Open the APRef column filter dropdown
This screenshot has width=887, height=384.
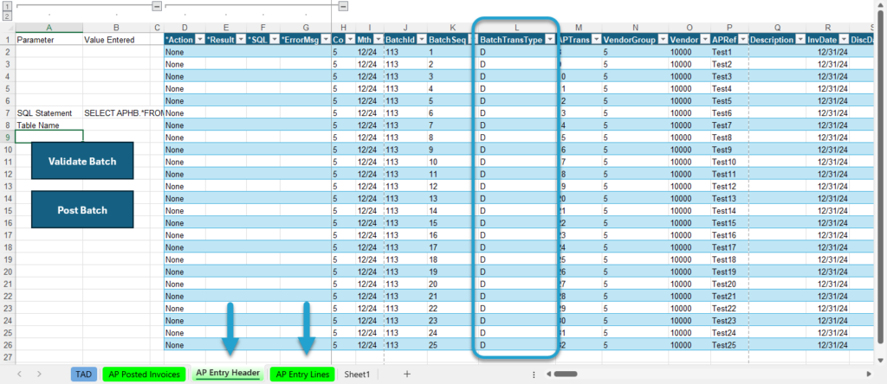(742, 40)
